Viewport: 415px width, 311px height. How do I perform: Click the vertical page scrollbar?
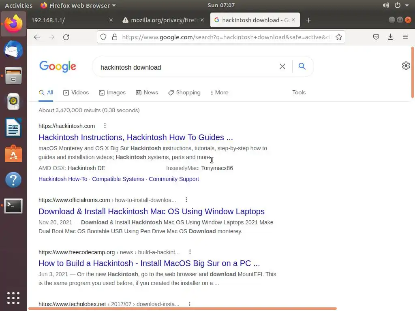click(x=412, y=72)
